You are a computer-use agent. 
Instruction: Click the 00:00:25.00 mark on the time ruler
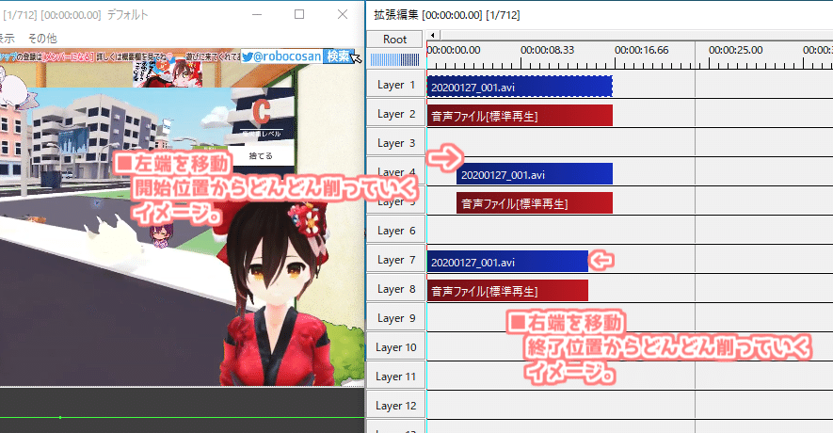tap(735, 50)
